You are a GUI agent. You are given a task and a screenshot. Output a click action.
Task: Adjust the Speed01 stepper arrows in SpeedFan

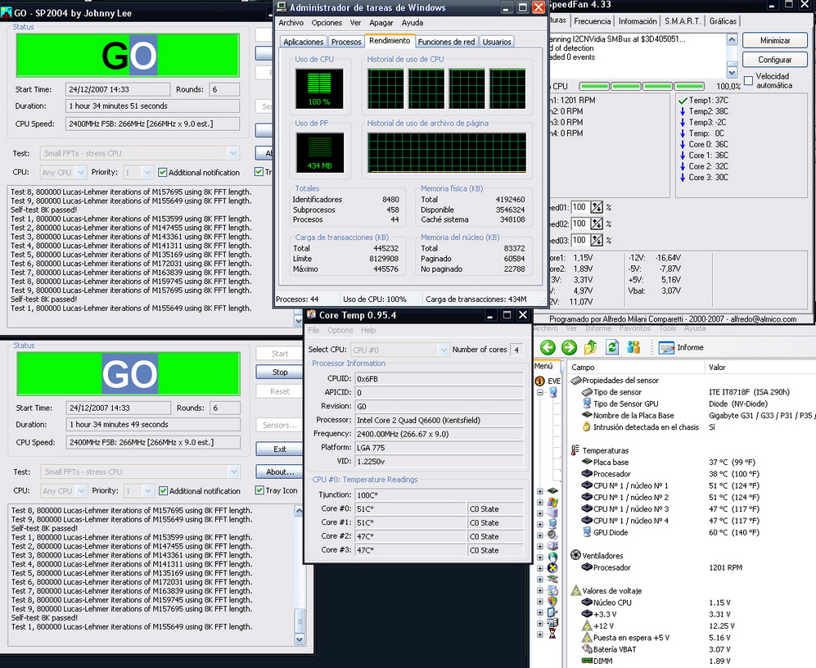(x=597, y=207)
